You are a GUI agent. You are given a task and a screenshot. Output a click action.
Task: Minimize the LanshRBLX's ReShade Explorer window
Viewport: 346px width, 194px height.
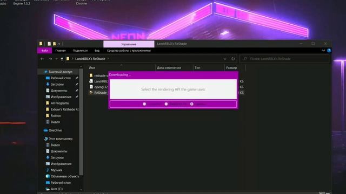pyautogui.click(x=301, y=44)
